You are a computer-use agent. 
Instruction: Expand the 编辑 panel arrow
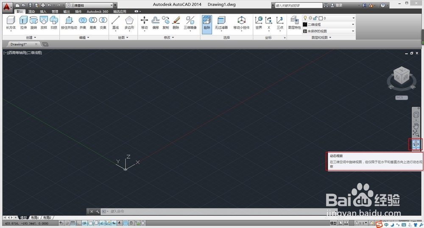point(89,38)
